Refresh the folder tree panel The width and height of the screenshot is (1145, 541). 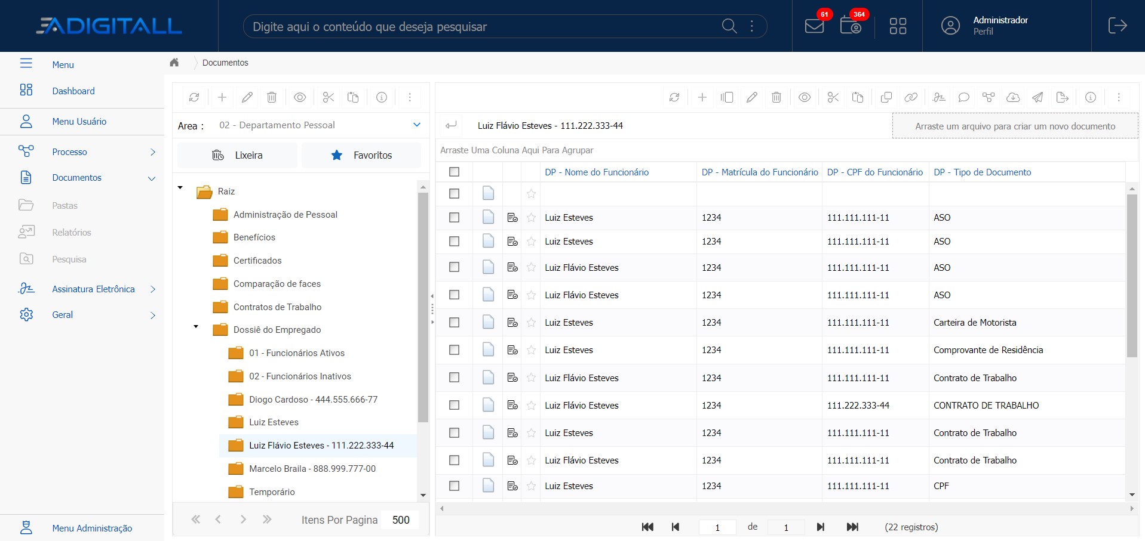[x=194, y=97]
